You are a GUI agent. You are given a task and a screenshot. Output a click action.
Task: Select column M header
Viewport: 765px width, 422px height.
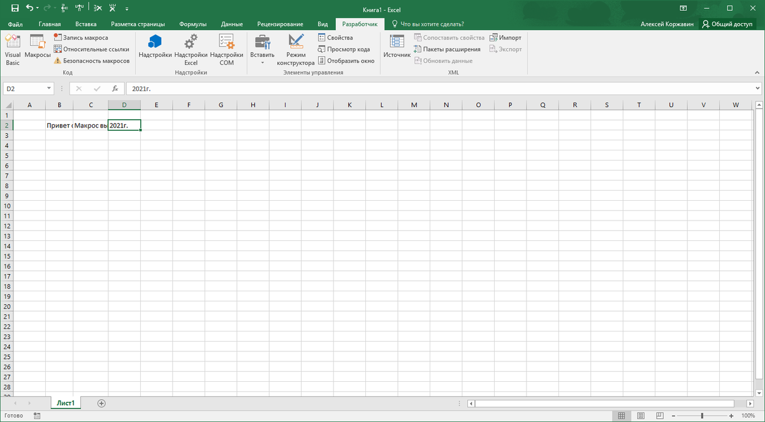(413, 105)
